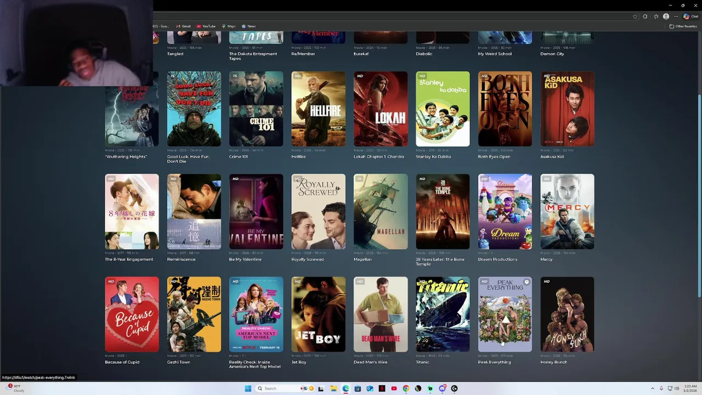
Task: Open the Royally Screwed poster
Action: (x=318, y=212)
